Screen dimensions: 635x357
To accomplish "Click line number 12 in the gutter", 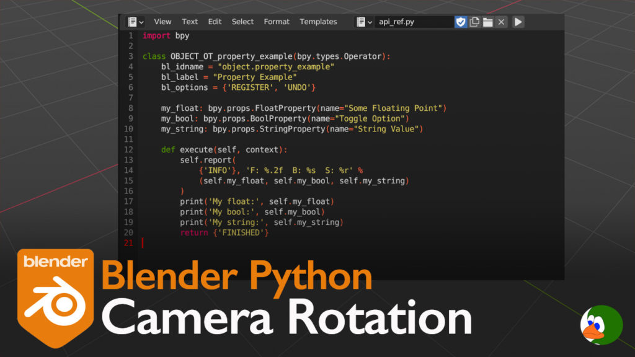I will pos(129,150).
